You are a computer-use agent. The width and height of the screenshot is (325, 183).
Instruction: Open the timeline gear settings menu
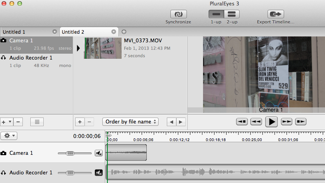coord(9,136)
